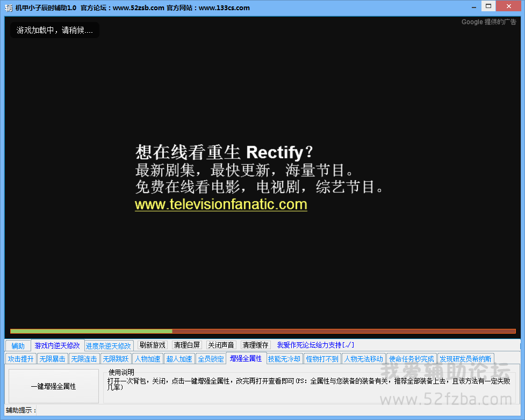Open the 怪物打不到 sub-tab
The width and height of the screenshot is (525, 420).
pyautogui.click(x=322, y=359)
